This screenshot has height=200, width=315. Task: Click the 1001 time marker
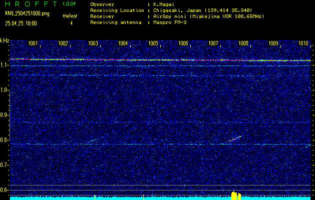(x=33, y=43)
